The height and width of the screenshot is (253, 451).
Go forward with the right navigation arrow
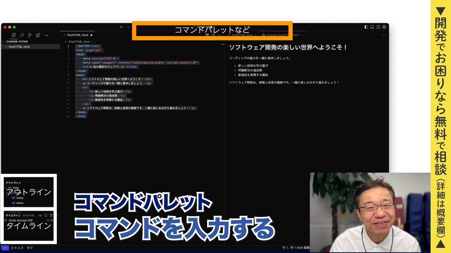(128, 27)
